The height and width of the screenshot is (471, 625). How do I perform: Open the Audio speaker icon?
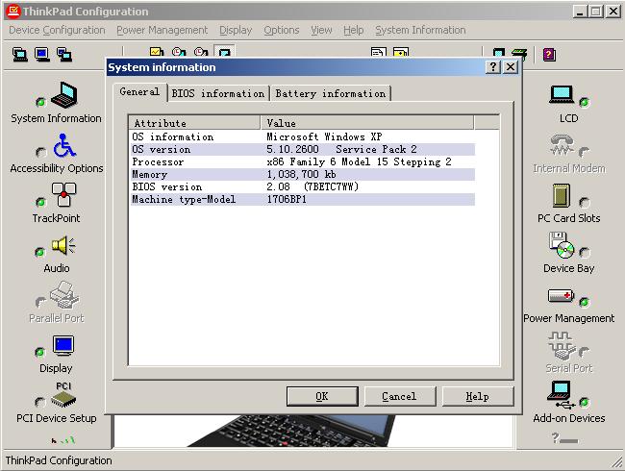[63, 245]
